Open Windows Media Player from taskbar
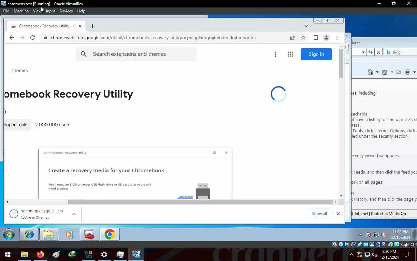Image resolution: width=417 pixels, height=261 pixels. (69, 235)
